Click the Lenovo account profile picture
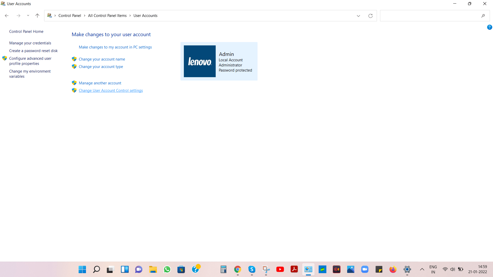493x277 pixels. 200,61
